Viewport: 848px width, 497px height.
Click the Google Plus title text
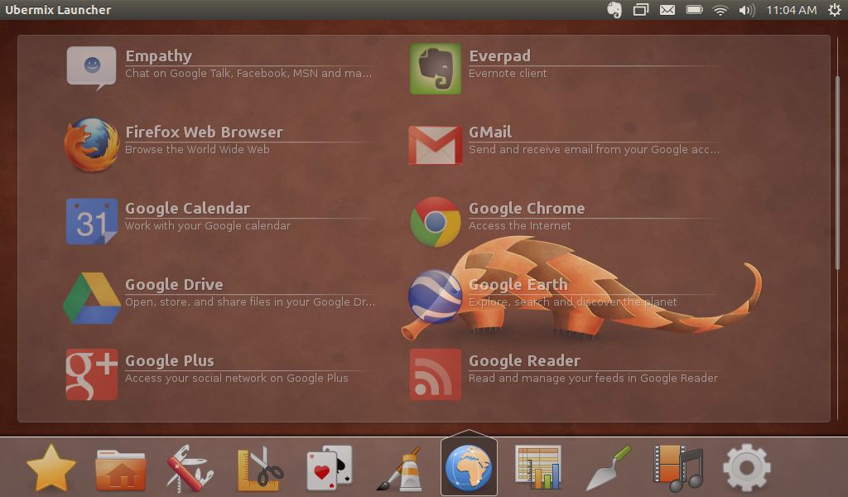[169, 360]
